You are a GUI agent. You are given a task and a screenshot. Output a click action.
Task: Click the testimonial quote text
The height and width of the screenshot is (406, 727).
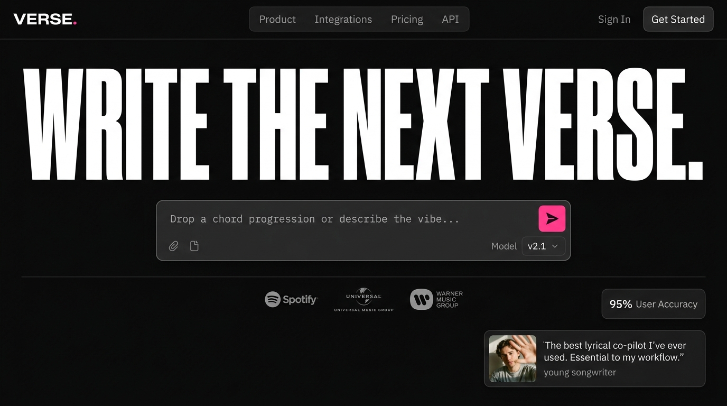point(615,352)
